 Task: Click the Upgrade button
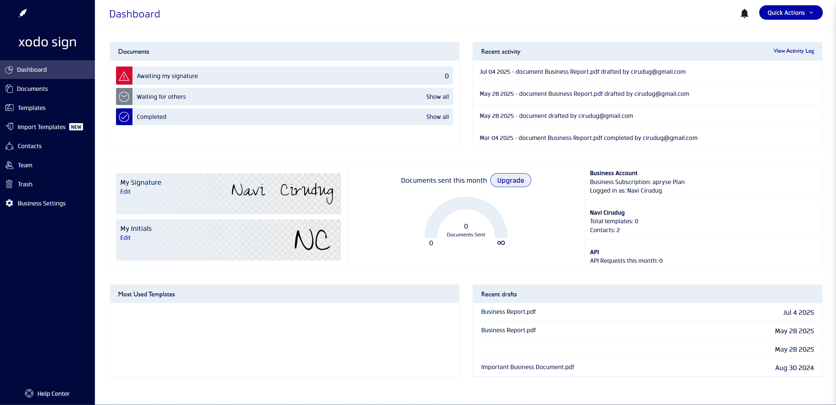point(510,180)
